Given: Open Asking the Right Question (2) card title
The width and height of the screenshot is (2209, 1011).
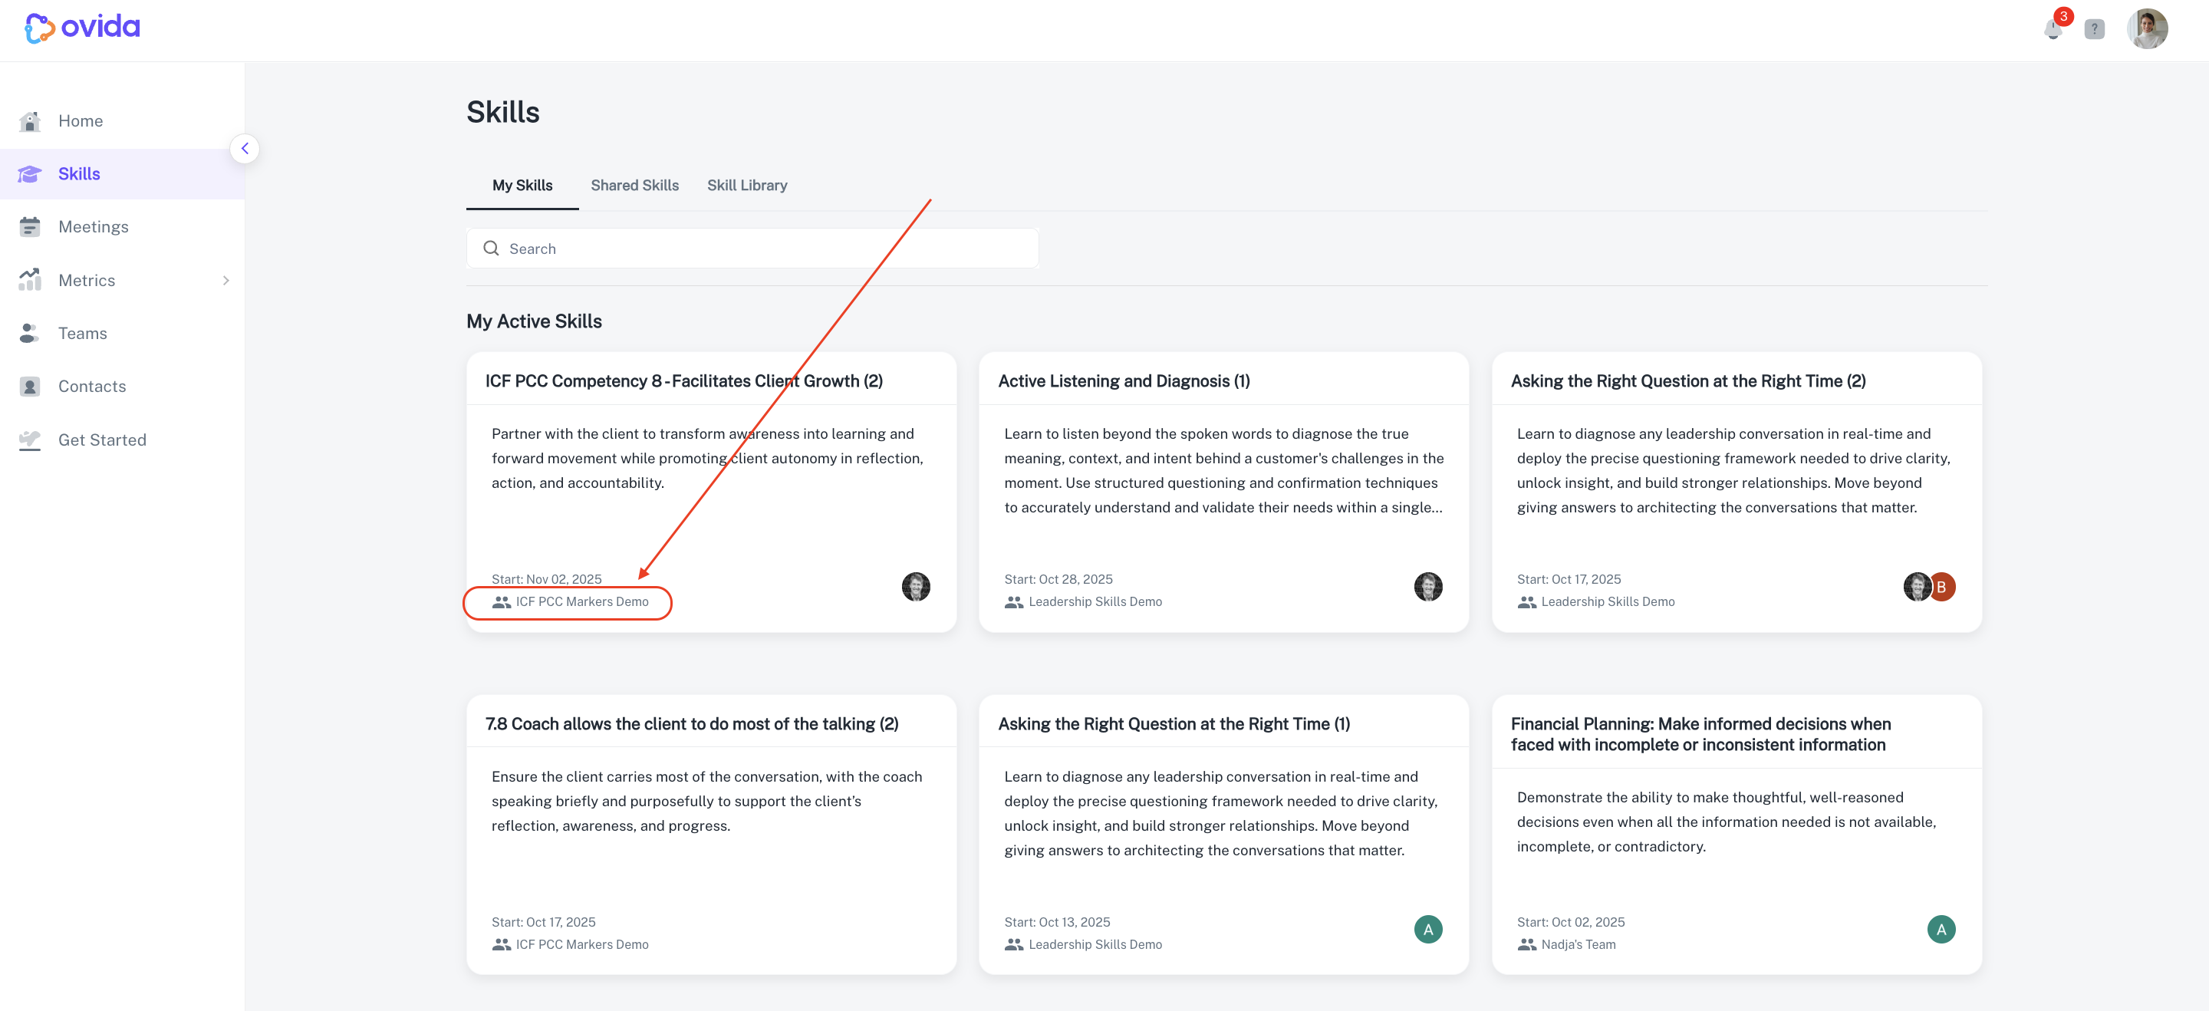Looking at the screenshot, I should (1687, 380).
